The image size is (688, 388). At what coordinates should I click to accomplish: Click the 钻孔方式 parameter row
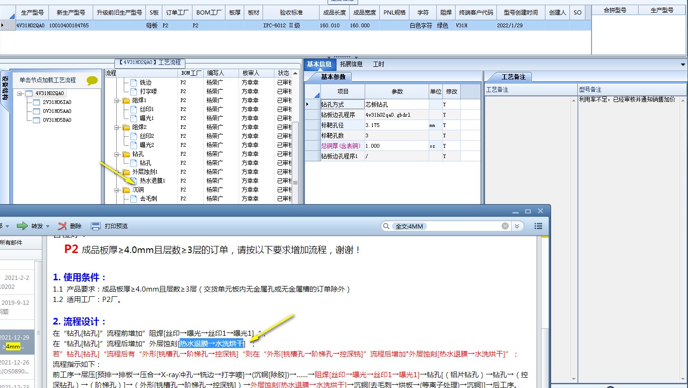tap(392, 104)
